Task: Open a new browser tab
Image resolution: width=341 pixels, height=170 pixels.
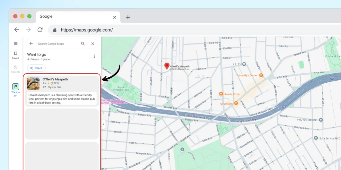Action: (x=128, y=17)
